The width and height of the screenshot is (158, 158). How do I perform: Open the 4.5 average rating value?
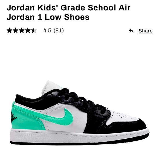[x=47, y=31]
